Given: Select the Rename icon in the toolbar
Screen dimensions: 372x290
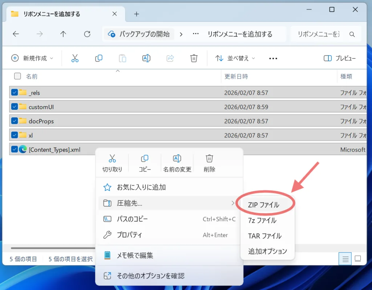Looking at the screenshot, I should pos(146,58).
